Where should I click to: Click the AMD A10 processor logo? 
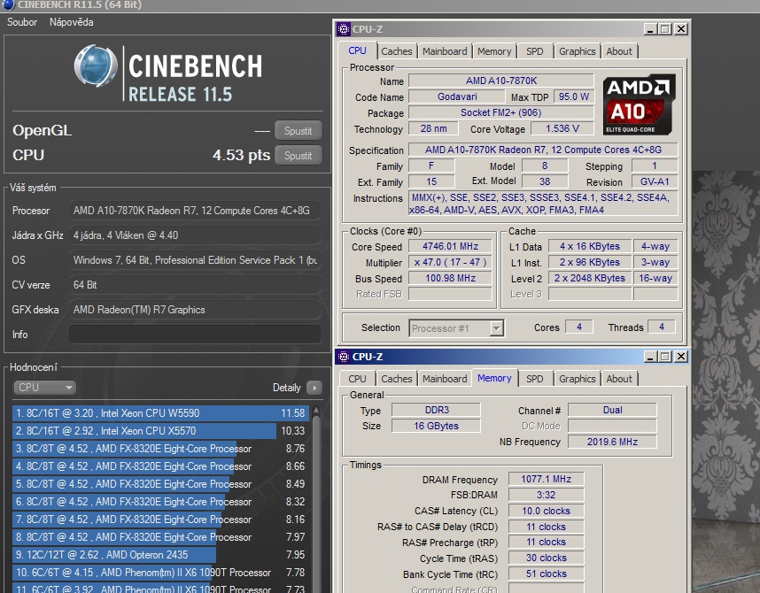(x=640, y=104)
